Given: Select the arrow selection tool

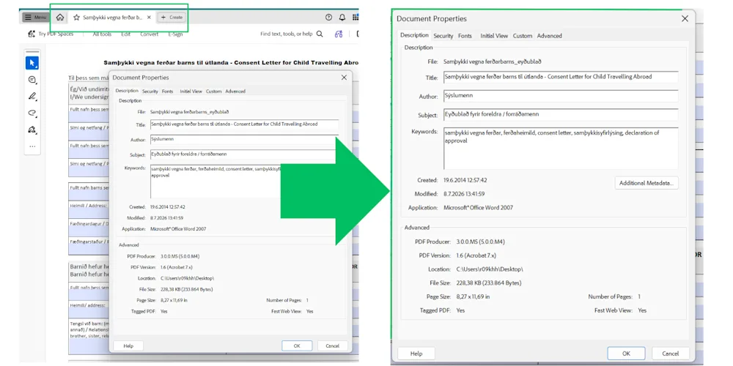Looking at the screenshot, I should pyautogui.click(x=32, y=63).
